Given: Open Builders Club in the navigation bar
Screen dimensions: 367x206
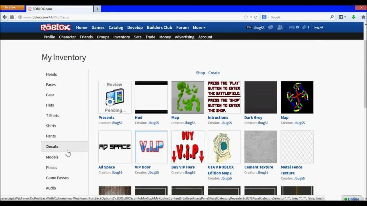Looking at the screenshot, I should click(159, 27).
